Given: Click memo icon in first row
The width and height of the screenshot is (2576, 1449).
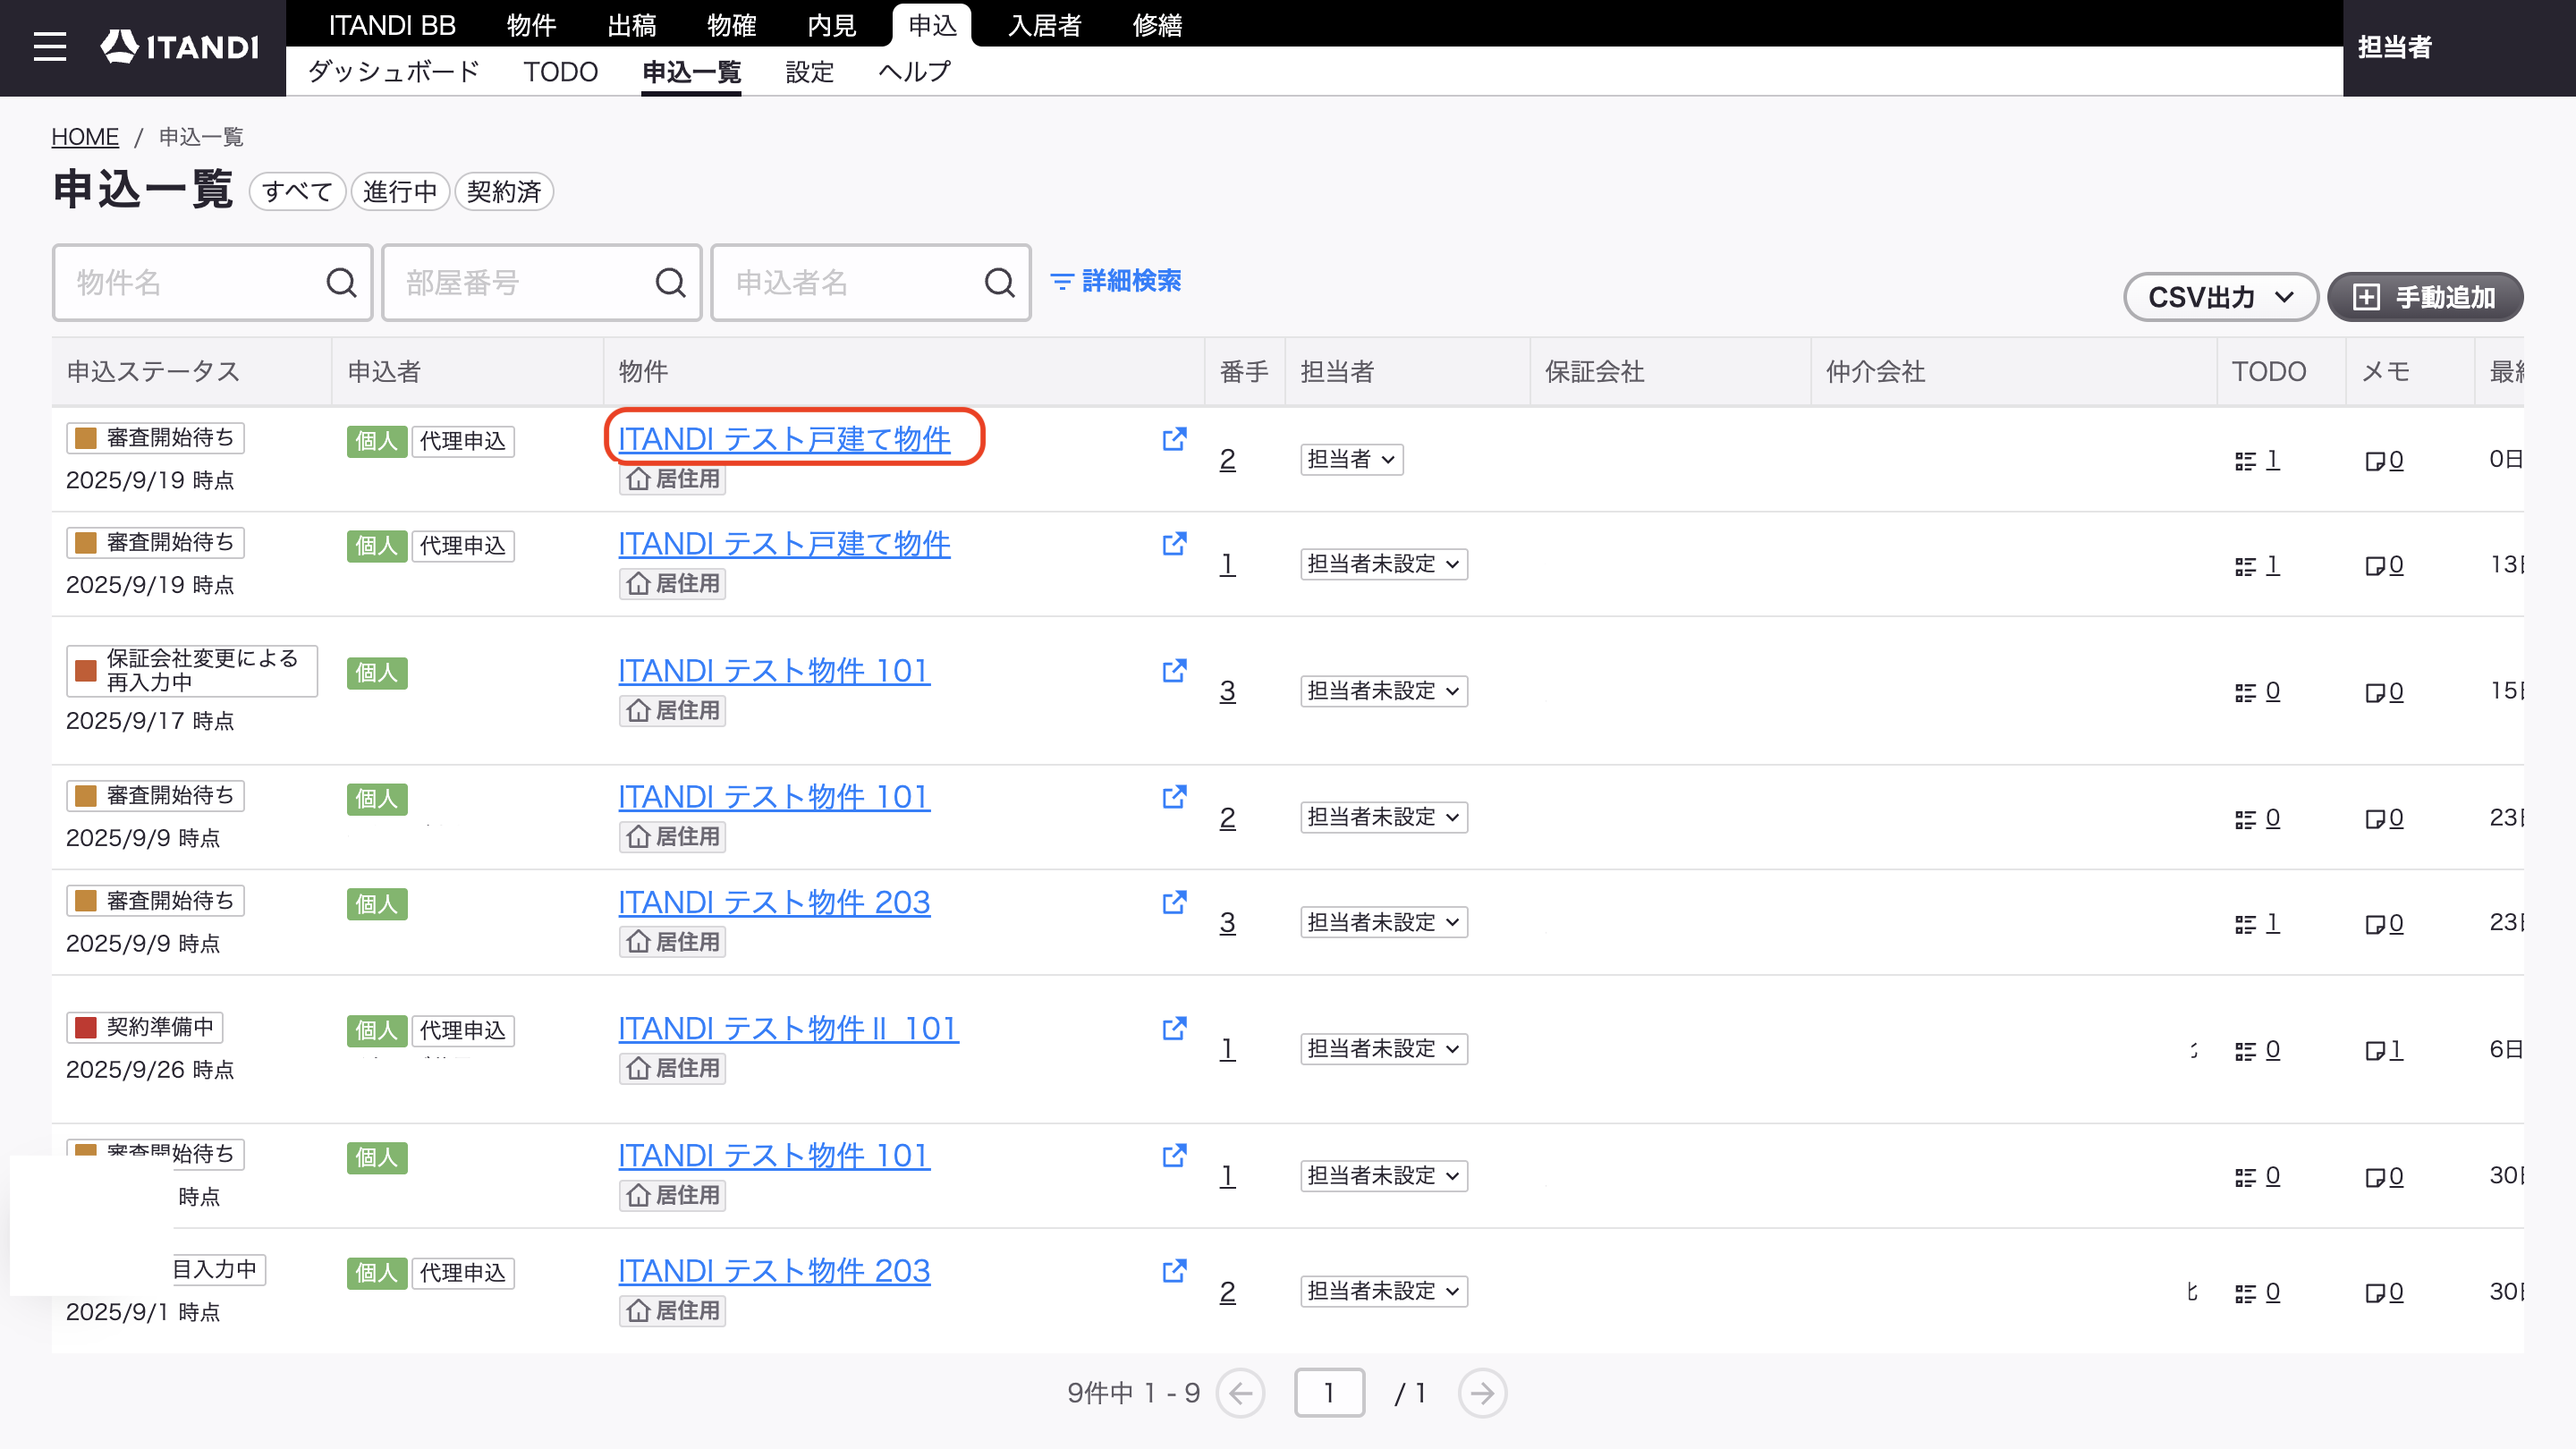Looking at the screenshot, I should [x=2374, y=461].
